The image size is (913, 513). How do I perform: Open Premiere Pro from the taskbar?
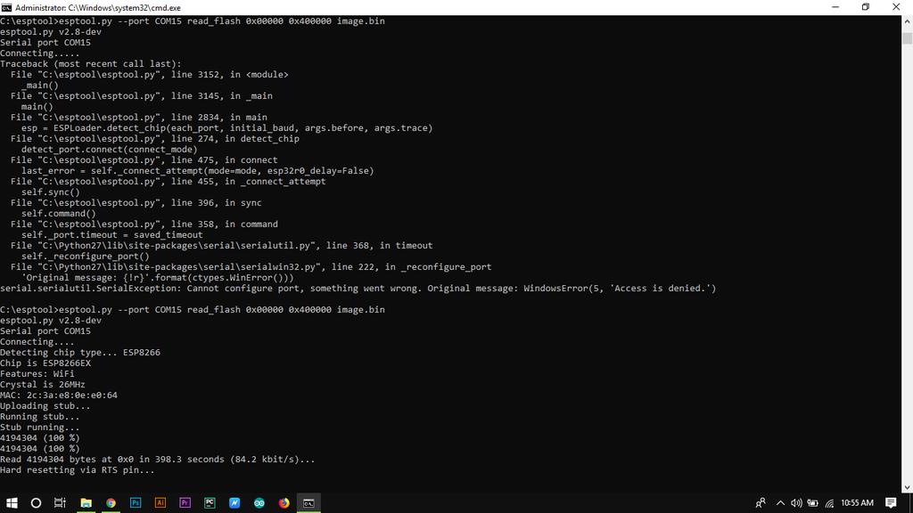185,502
